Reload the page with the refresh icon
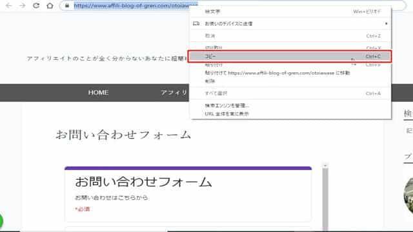 [x=36, y=6]
